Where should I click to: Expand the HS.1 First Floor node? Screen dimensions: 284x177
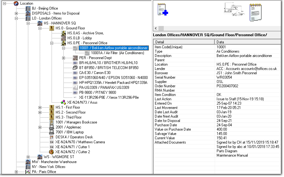40,108
